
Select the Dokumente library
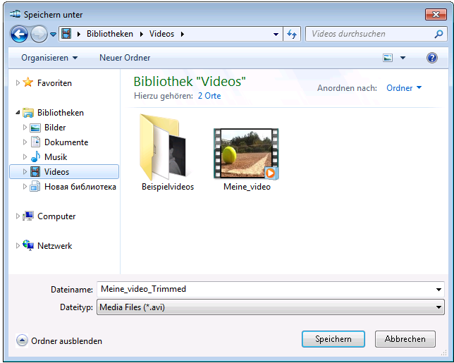point(66,142)
